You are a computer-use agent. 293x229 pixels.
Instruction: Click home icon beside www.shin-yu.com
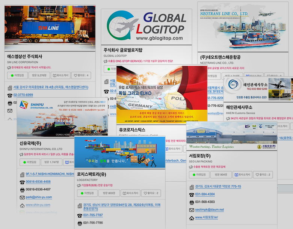[22, 205]
